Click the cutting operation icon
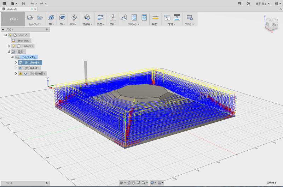 tap(113, 17)
